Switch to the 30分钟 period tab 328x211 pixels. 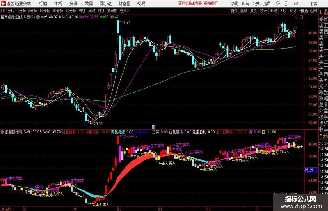pos(58,11)
